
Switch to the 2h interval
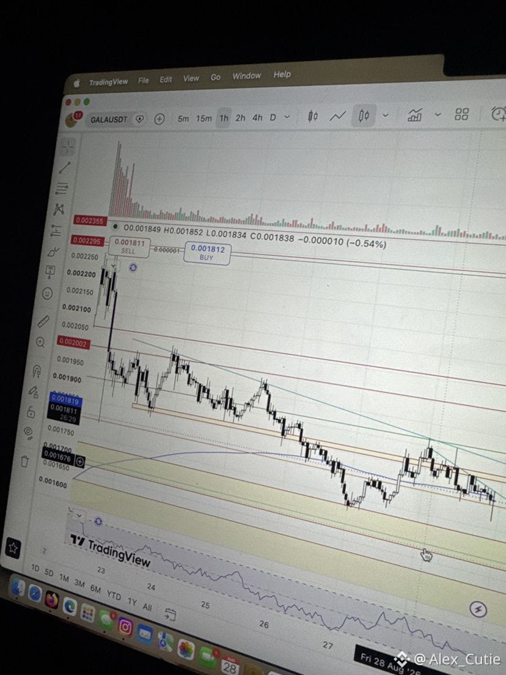point(241,118)
